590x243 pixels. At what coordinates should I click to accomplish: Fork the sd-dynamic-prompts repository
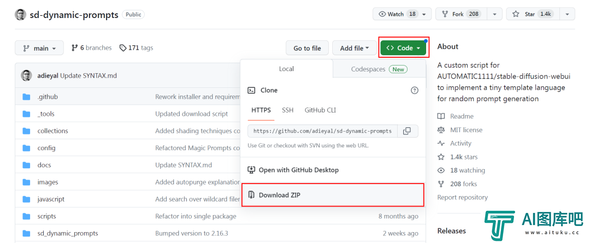pos(461,14)
